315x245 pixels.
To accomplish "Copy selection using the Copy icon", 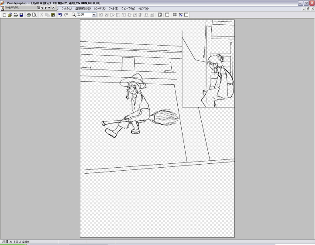I will pyautogui.click(x=47, y=15).
